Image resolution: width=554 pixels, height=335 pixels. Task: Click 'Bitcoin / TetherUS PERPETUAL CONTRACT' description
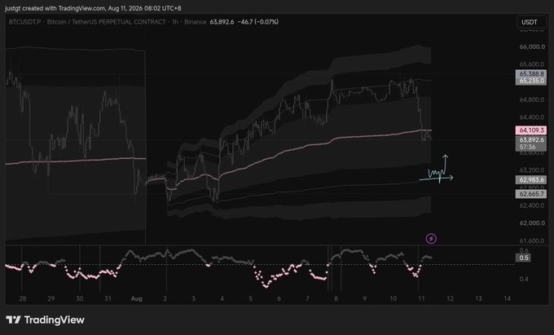[x=107, y=22]
